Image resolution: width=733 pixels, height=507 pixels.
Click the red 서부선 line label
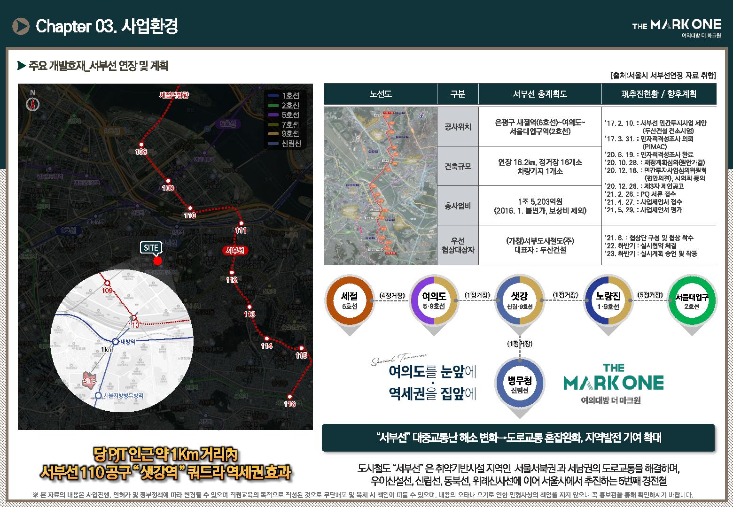click(x=234, y=250)
